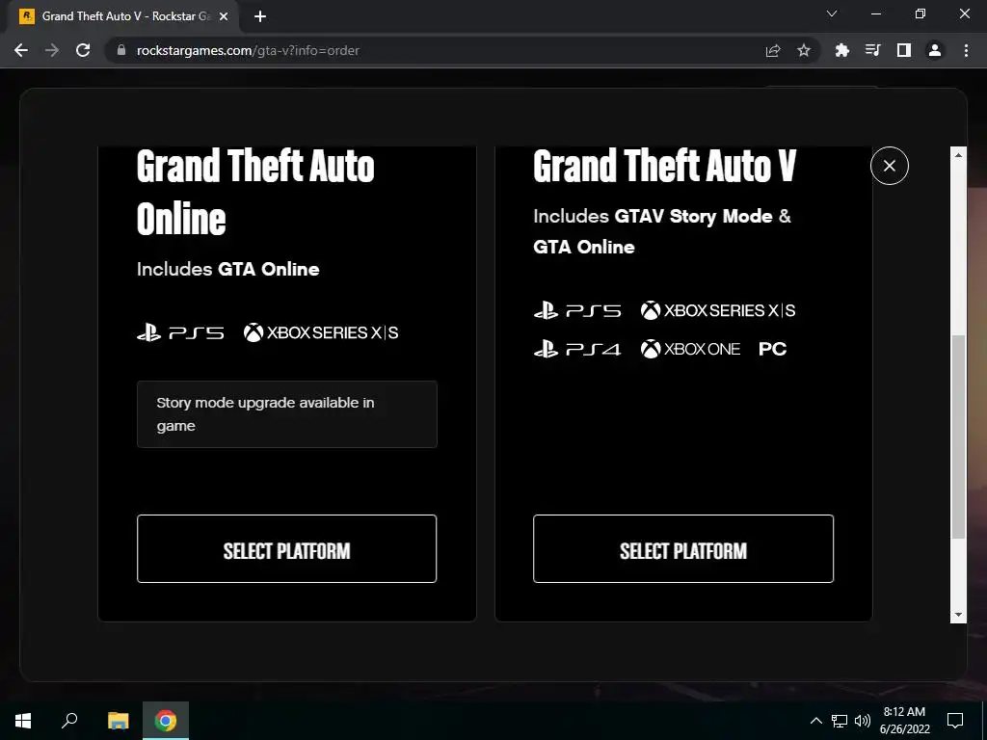Click the 'Grand Theft Auto V' heading
The height and width of the screenshot is (740, 987).
(x=665, y=166)
